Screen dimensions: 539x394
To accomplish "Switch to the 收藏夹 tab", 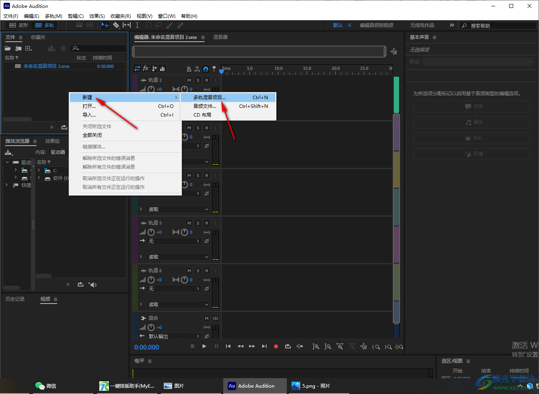I will click(x=38, y=37).
